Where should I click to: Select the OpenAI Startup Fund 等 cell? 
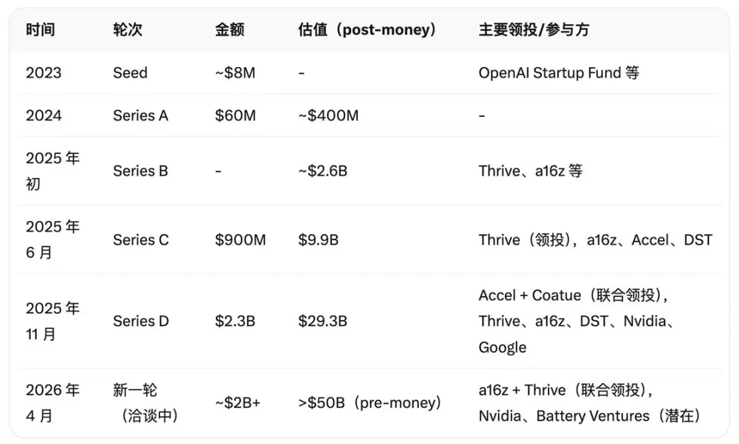[558, 73]
